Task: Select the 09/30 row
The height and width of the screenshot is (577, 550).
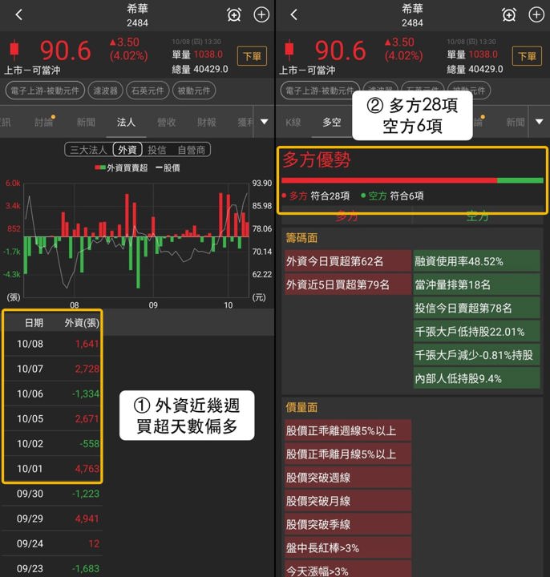Action: click(x=53, y=494)
